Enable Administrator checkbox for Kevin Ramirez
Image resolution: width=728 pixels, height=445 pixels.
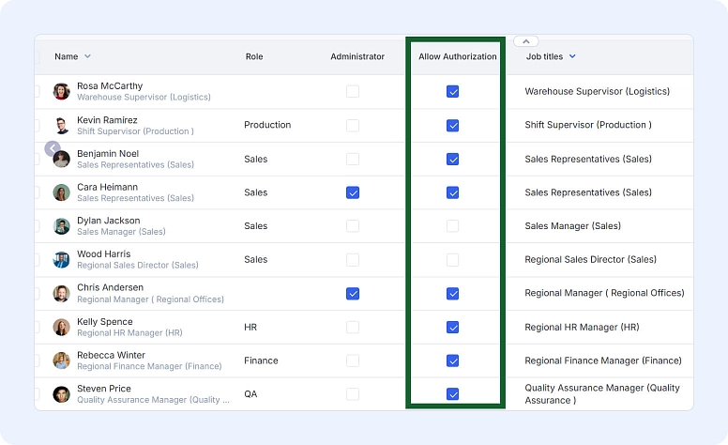click(353, 126)
